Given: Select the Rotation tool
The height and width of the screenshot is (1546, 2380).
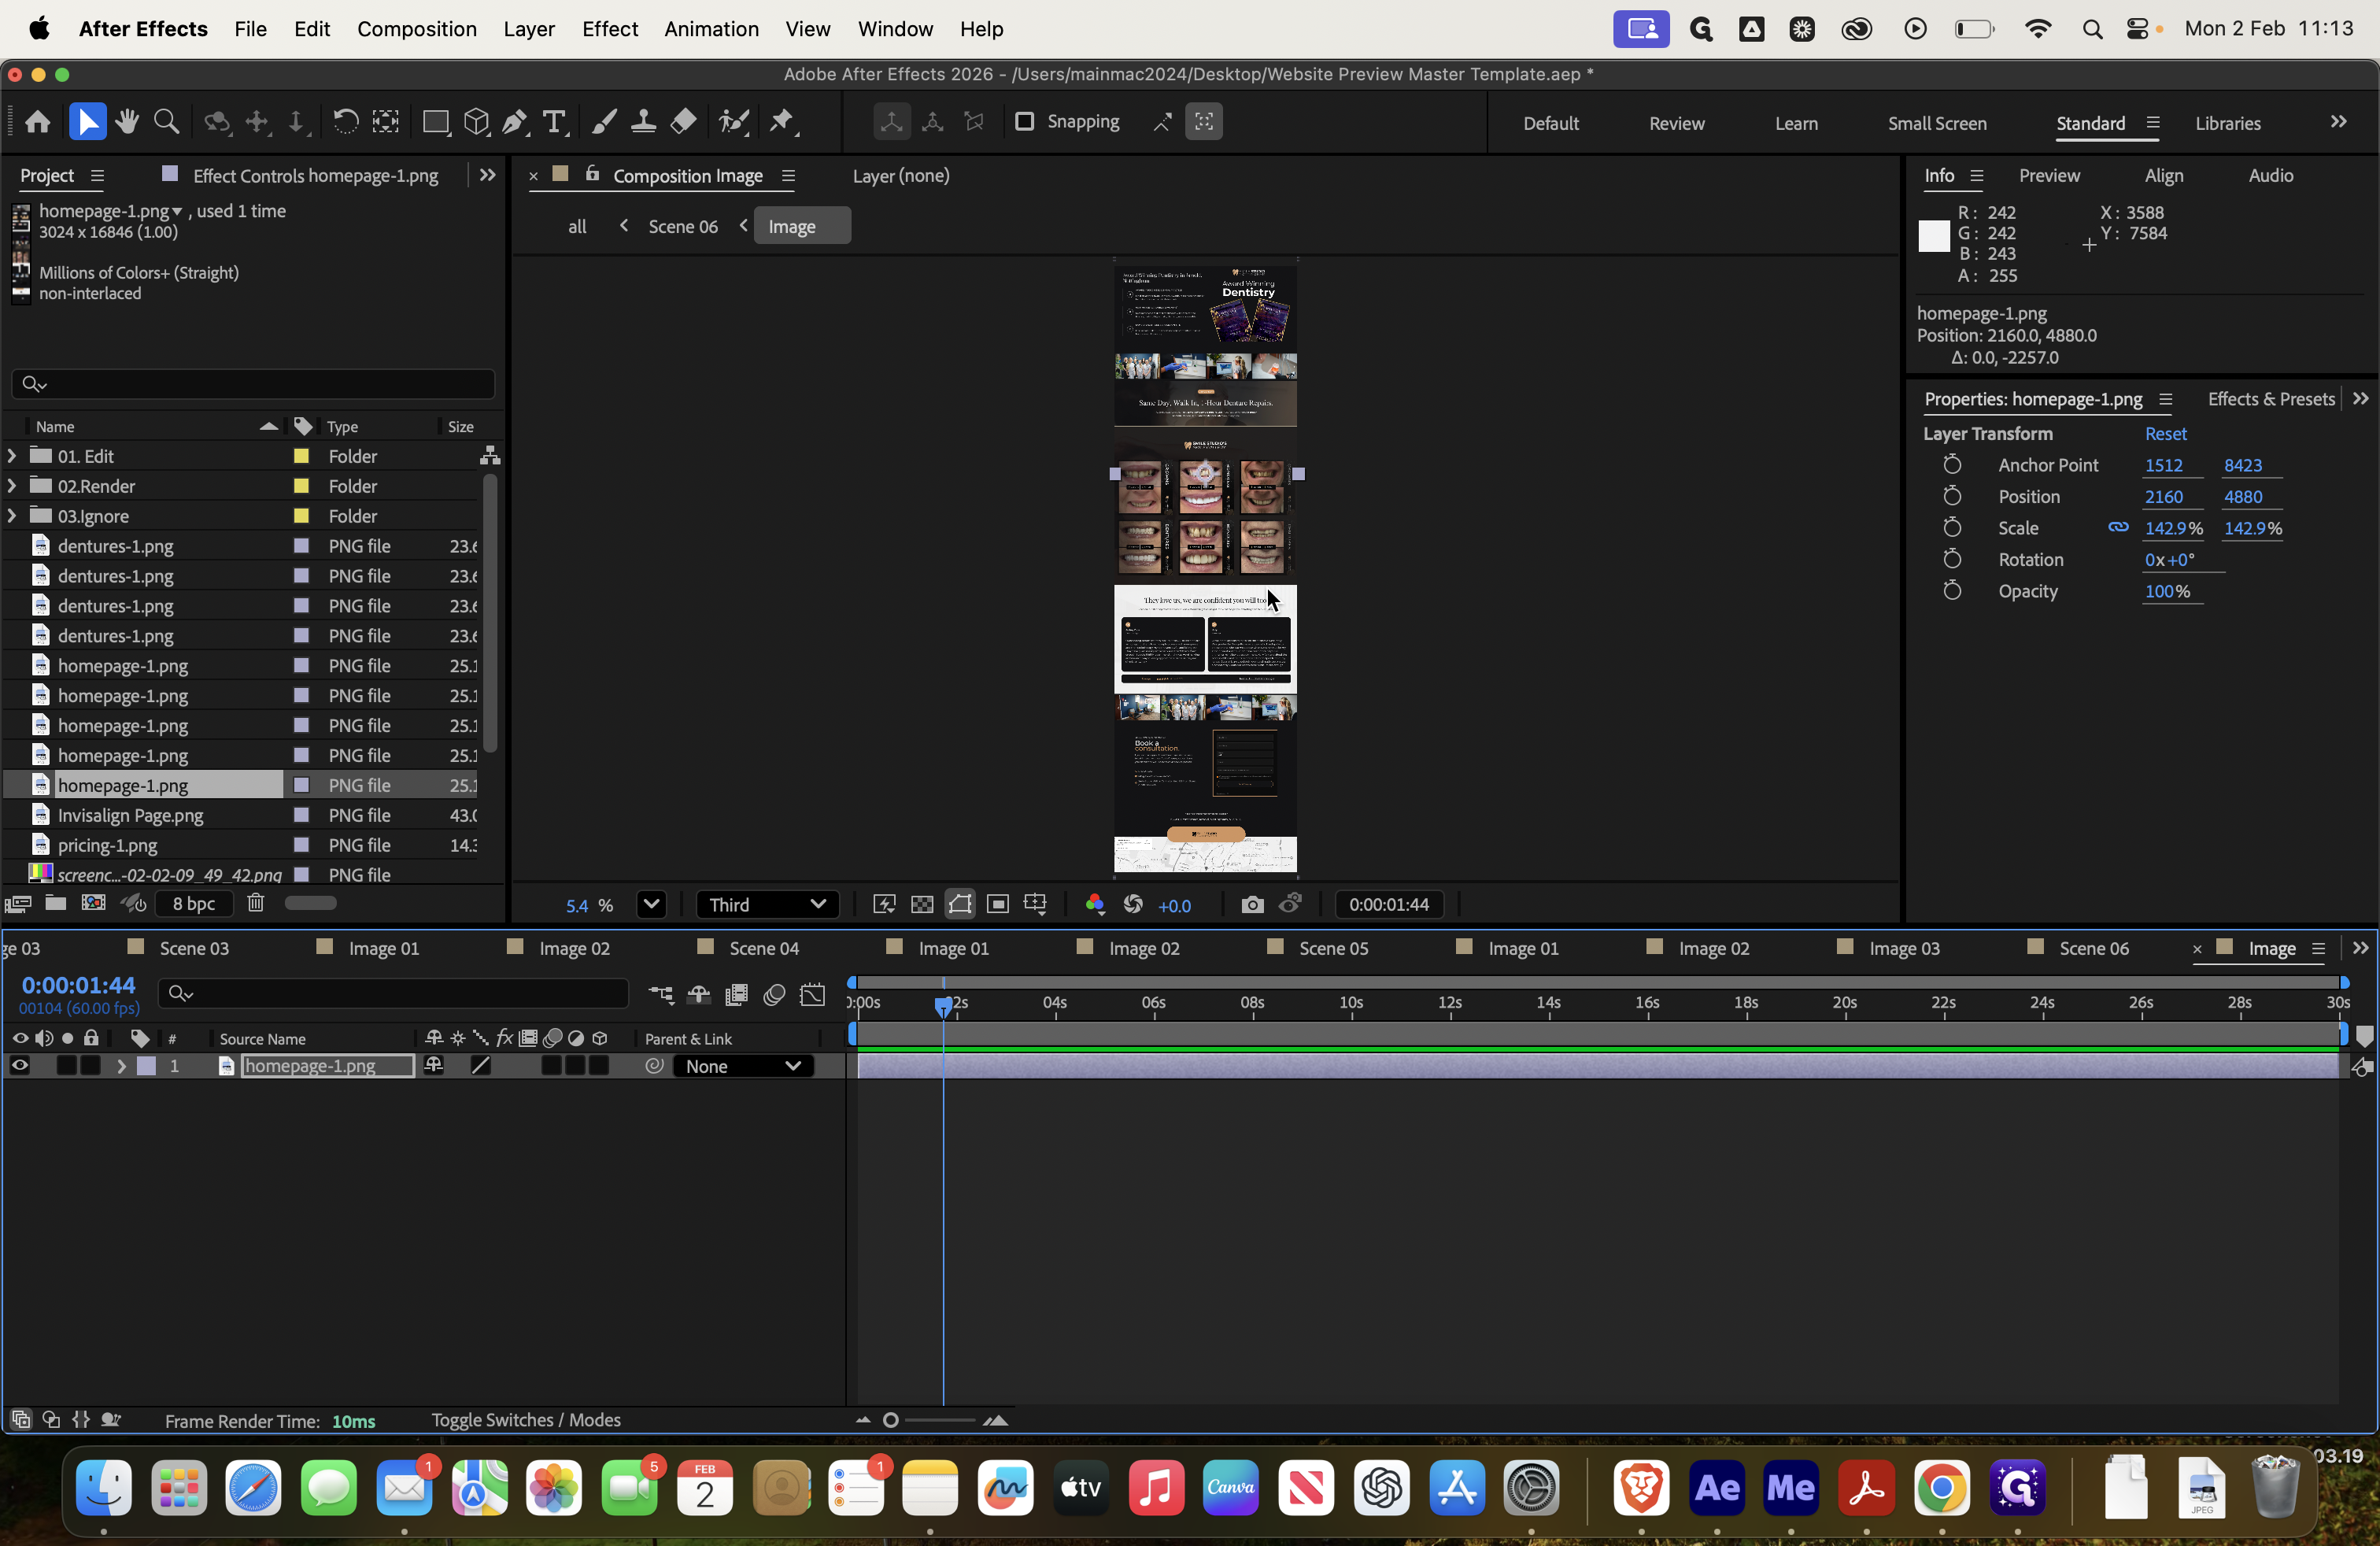Looking at the screenshot, I should tap(345, 122).
